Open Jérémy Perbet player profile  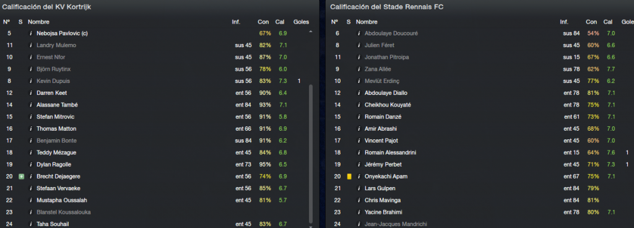[383, 165]
